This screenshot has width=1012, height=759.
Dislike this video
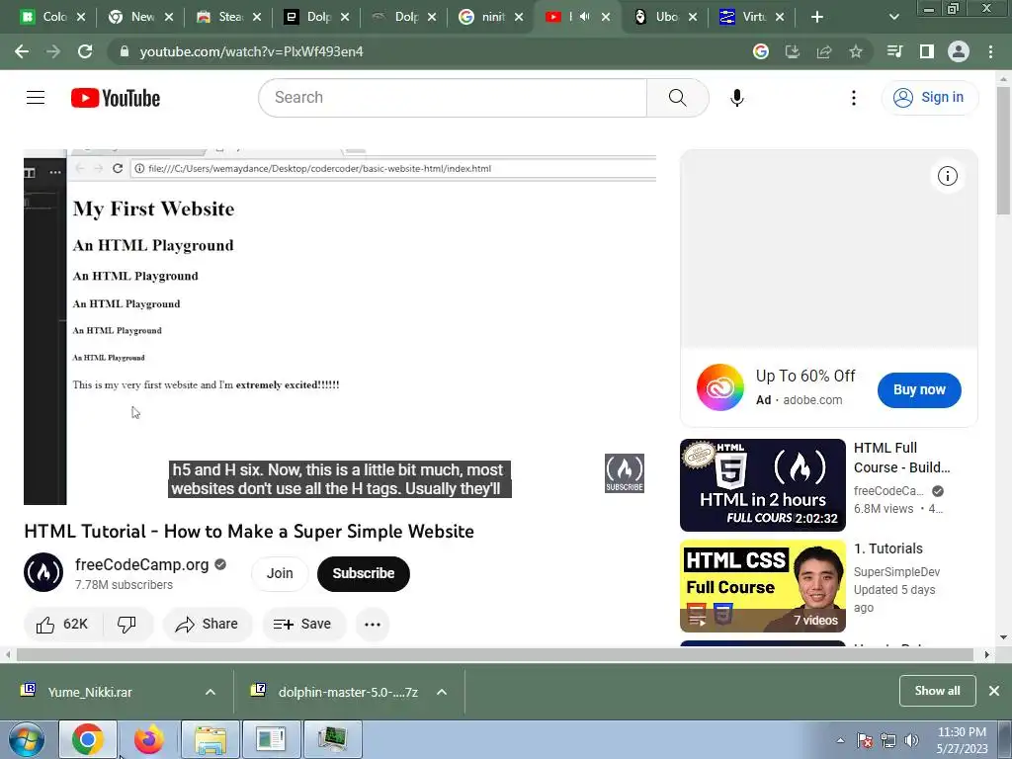click(126, 625)
